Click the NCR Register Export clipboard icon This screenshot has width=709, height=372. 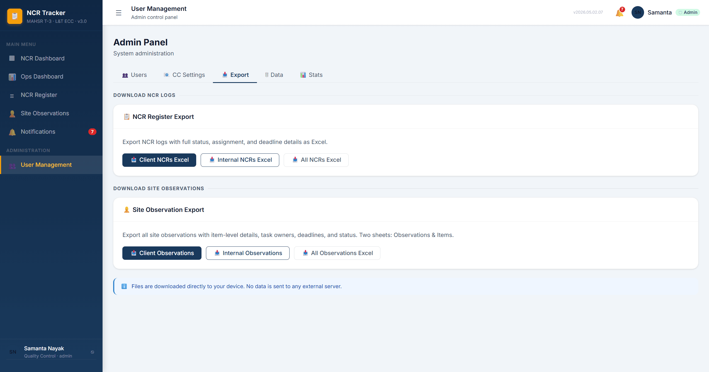pyautogui.click(x=127, y=117)
